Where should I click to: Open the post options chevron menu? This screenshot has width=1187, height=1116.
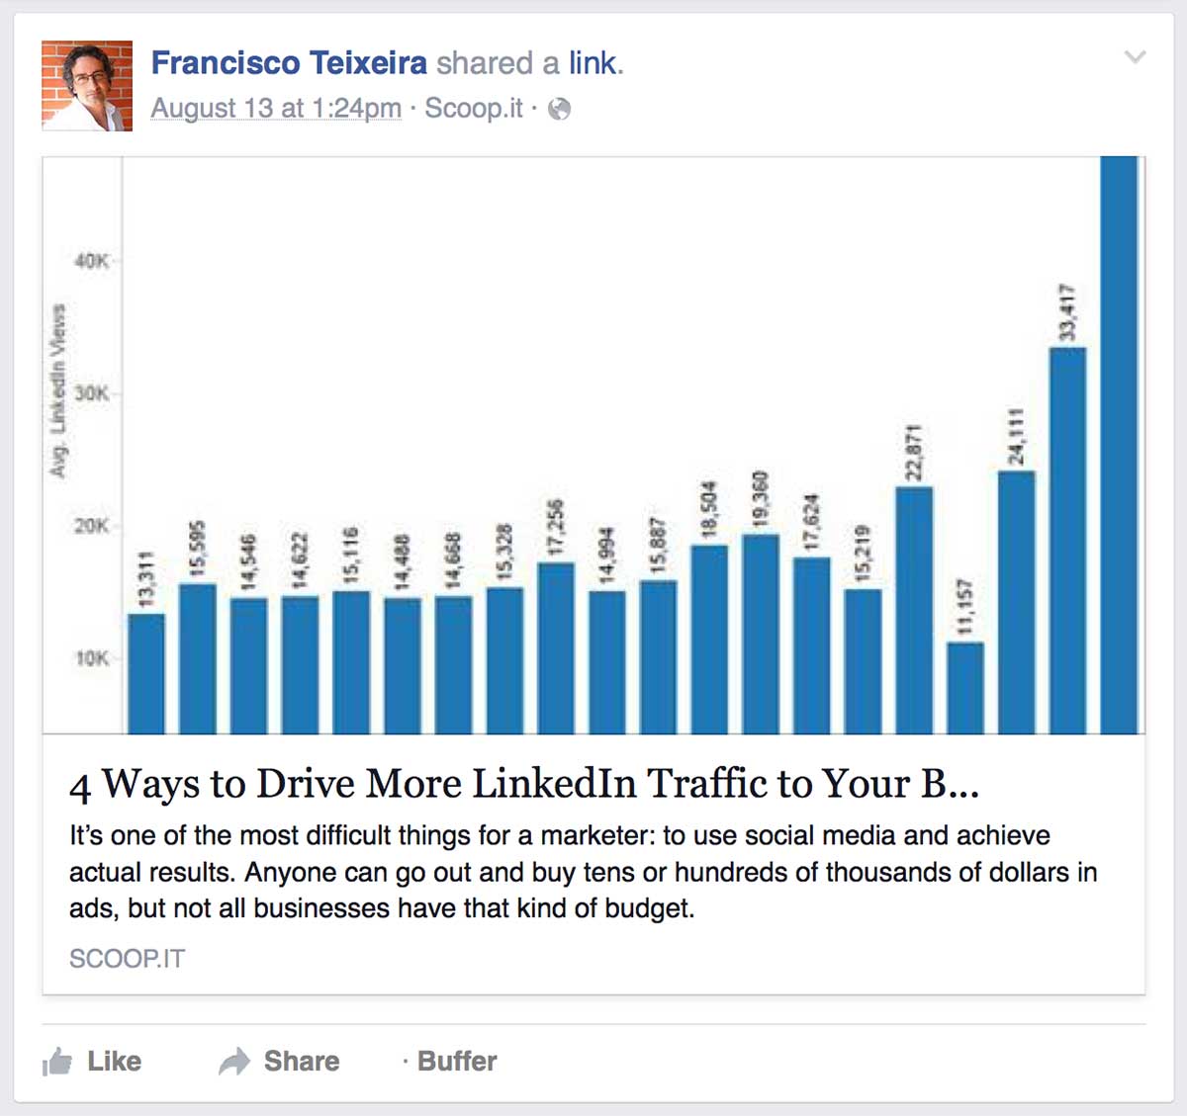pyautogui.click(x=1135, y=57)
